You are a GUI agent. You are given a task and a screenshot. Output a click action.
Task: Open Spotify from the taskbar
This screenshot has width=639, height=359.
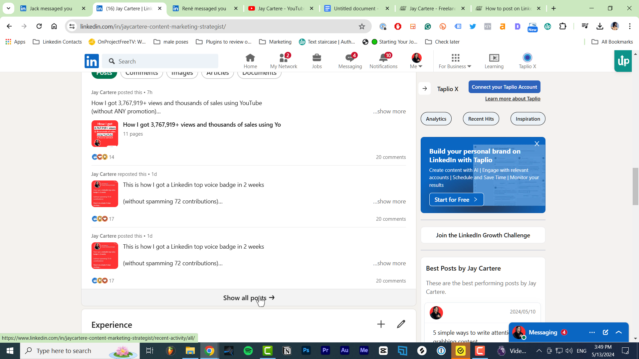(x=248, y=351)
